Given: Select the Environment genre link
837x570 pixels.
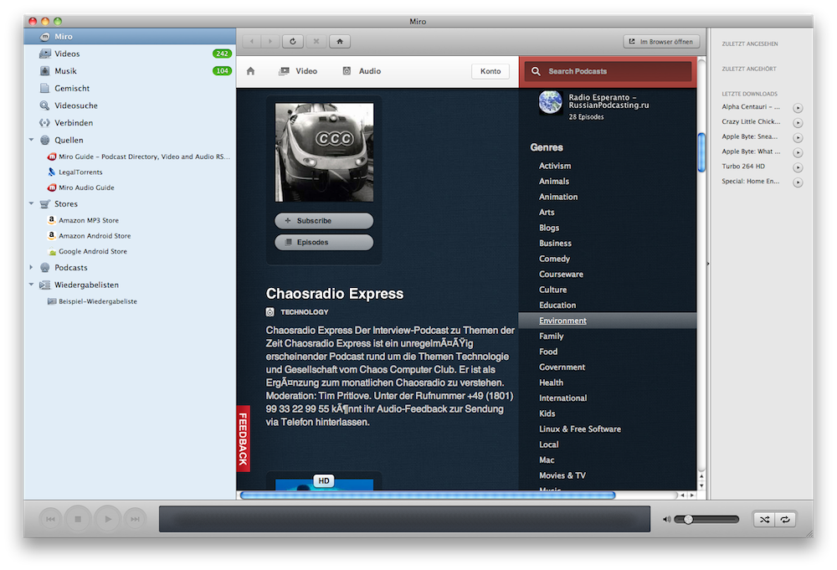Looking at the screenshot, I should point(562,321).
